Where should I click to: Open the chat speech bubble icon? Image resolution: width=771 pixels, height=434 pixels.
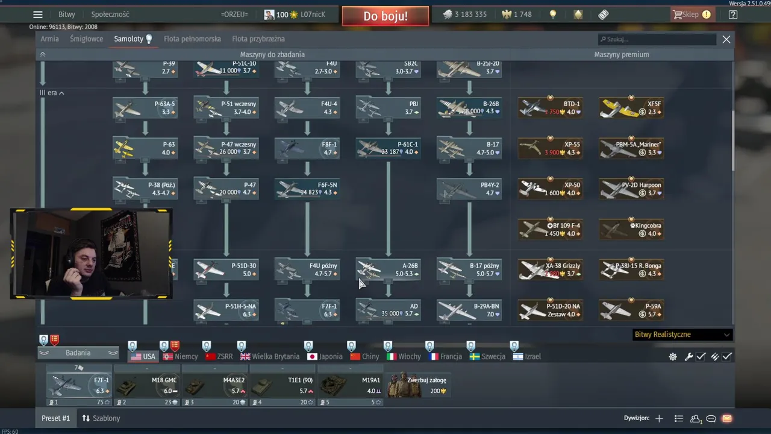pos(711,418)
